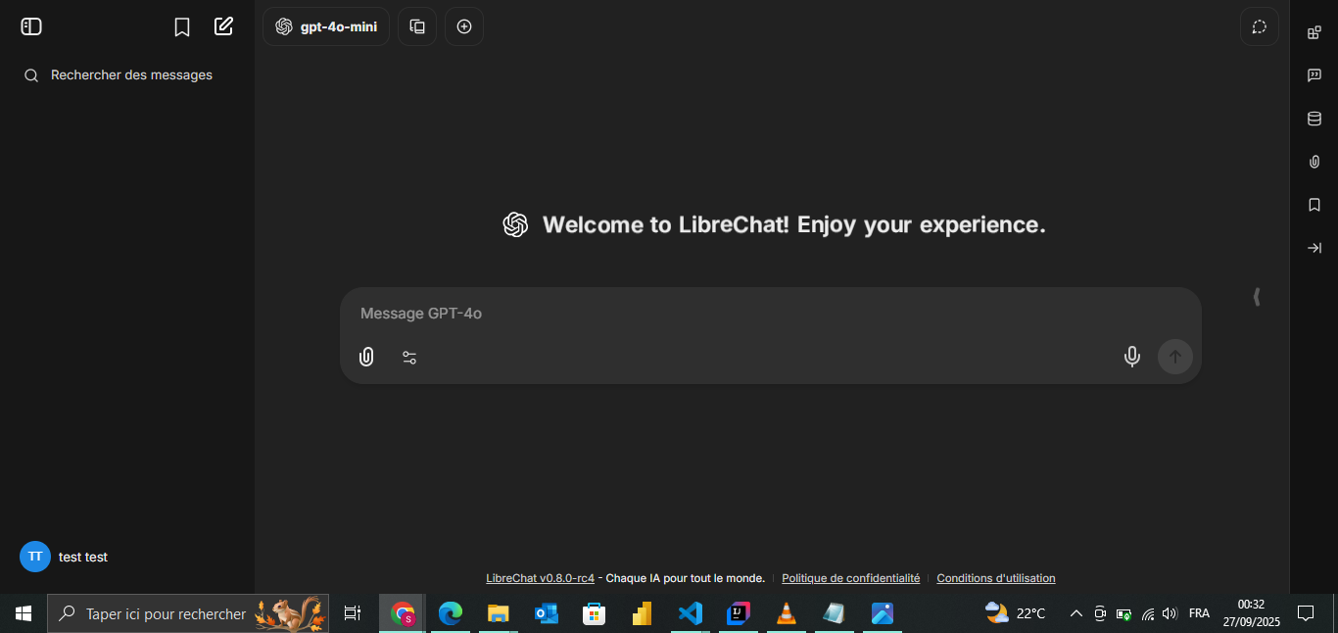Open the gpt-4o-mini model selector
This screenshot has height=633, width=1338.
pos(326,26)
